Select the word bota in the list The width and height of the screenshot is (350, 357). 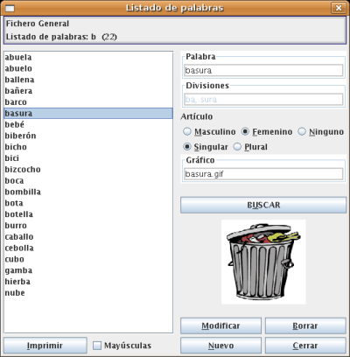(x=88, y=203)
